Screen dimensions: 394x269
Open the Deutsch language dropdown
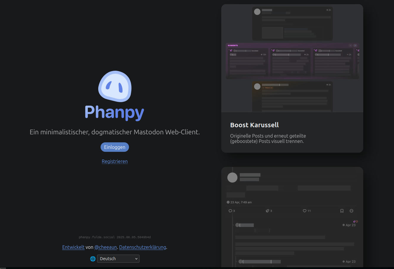point(118,259)
